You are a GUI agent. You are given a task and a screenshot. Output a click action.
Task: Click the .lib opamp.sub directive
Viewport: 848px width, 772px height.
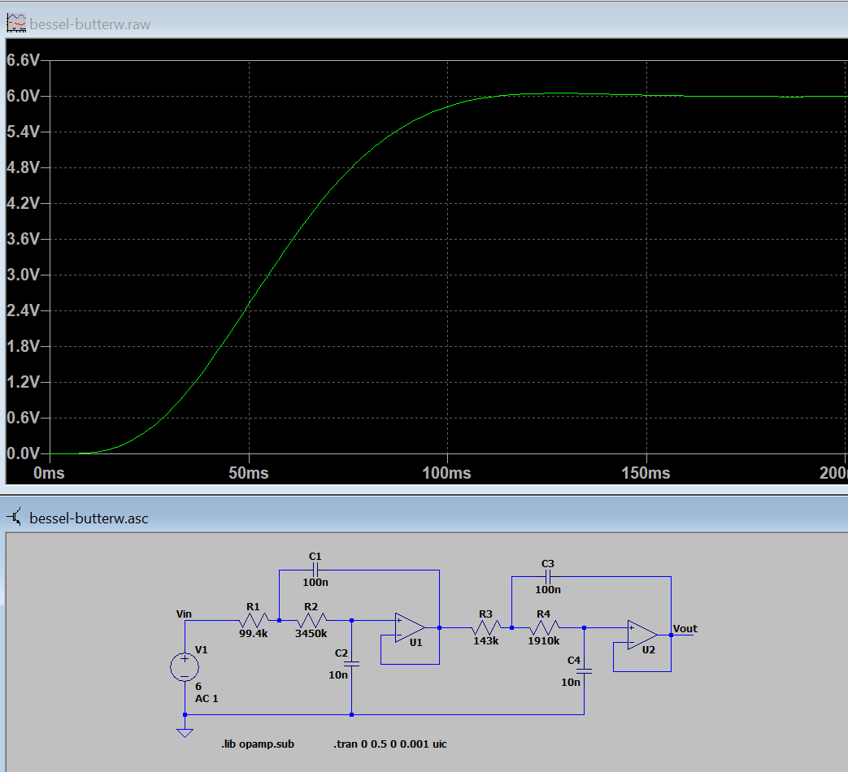258,744
